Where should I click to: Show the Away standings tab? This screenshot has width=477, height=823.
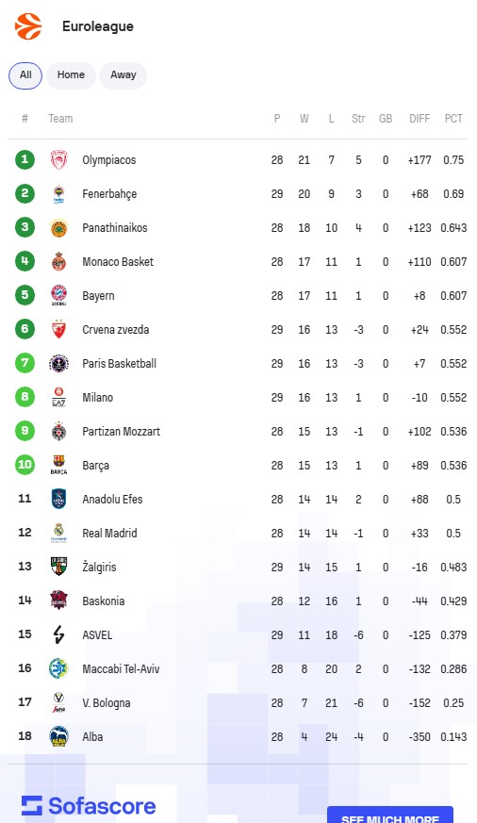(x=123, y=75)
